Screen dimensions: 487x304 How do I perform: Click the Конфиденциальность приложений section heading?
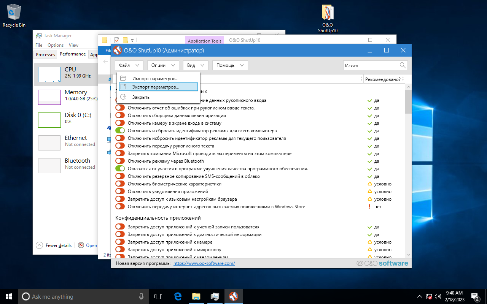pos(158,218)
